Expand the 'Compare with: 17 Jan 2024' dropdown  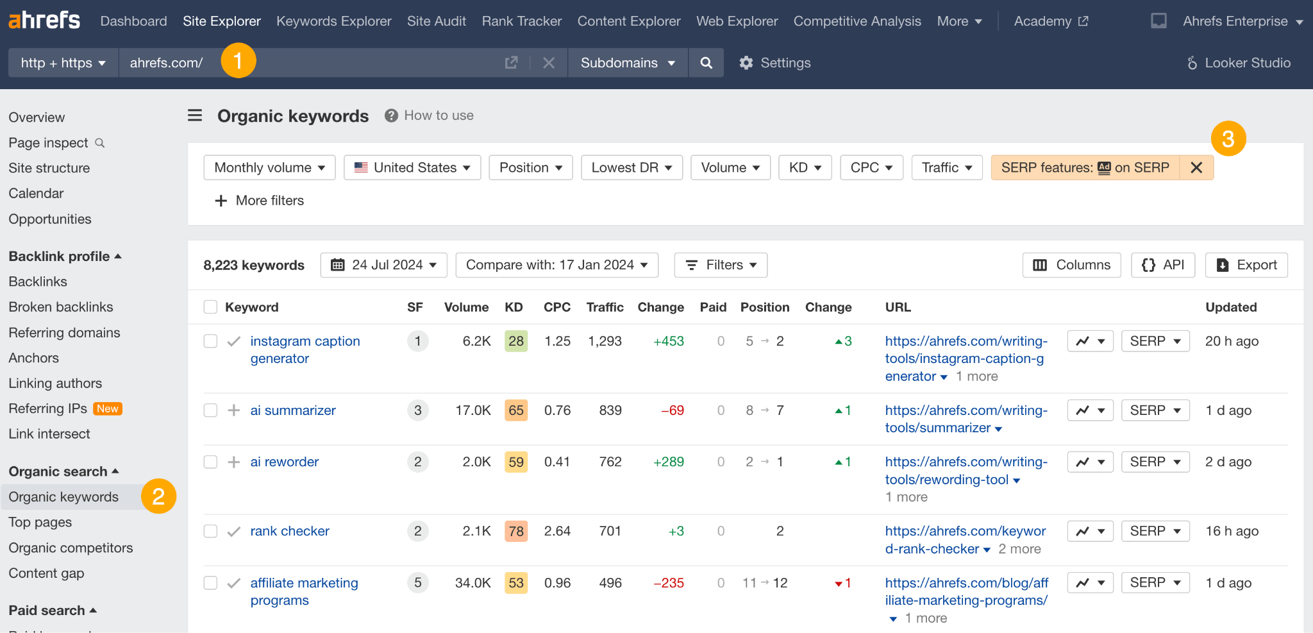coord(556,264)
